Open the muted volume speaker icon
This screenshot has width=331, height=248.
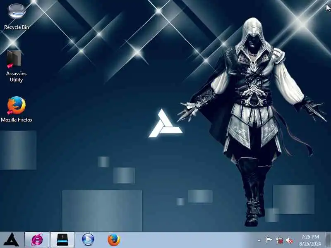[x=289, y=240]
